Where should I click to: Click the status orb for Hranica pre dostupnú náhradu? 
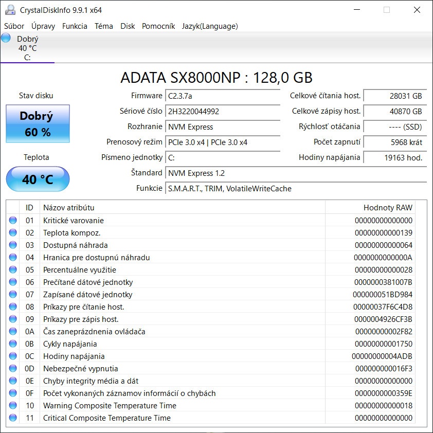pyautogui.click(x=13, y=257)
